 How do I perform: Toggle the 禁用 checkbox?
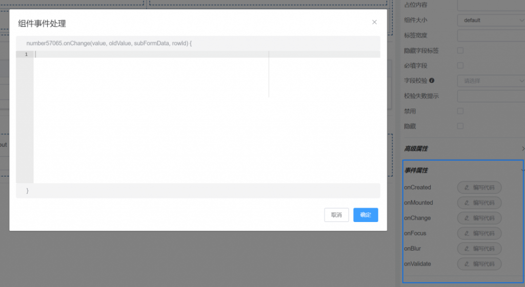pos(460,111)
